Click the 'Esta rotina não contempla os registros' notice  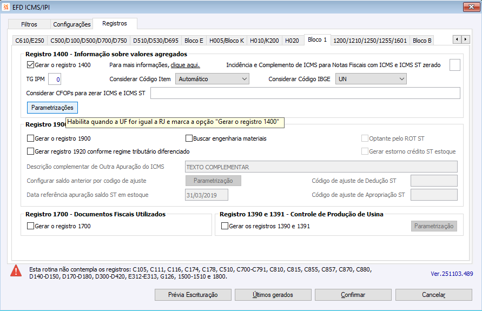tap(200, 273)
